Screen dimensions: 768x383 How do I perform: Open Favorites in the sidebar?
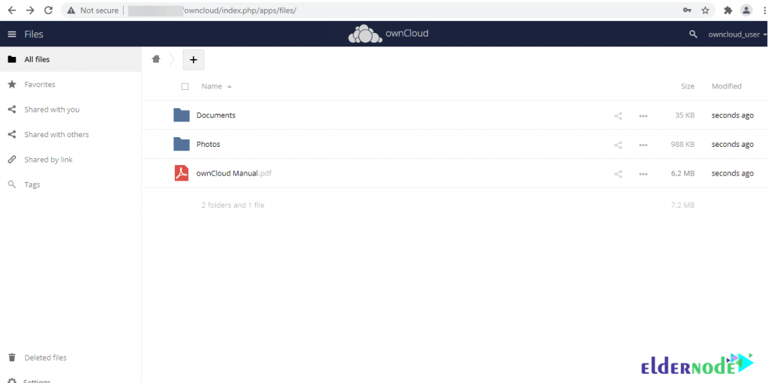[70, 84]
